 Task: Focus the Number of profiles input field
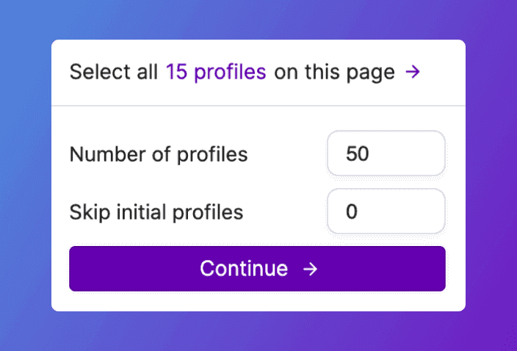(386, 153)
